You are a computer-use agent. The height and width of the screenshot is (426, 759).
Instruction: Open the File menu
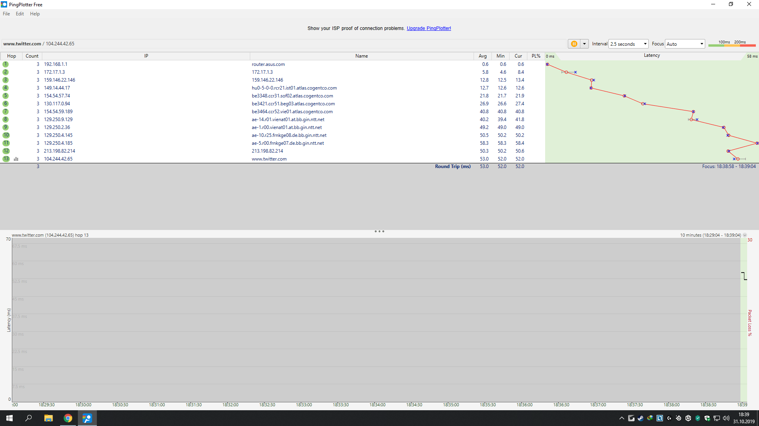click(6, 14)
